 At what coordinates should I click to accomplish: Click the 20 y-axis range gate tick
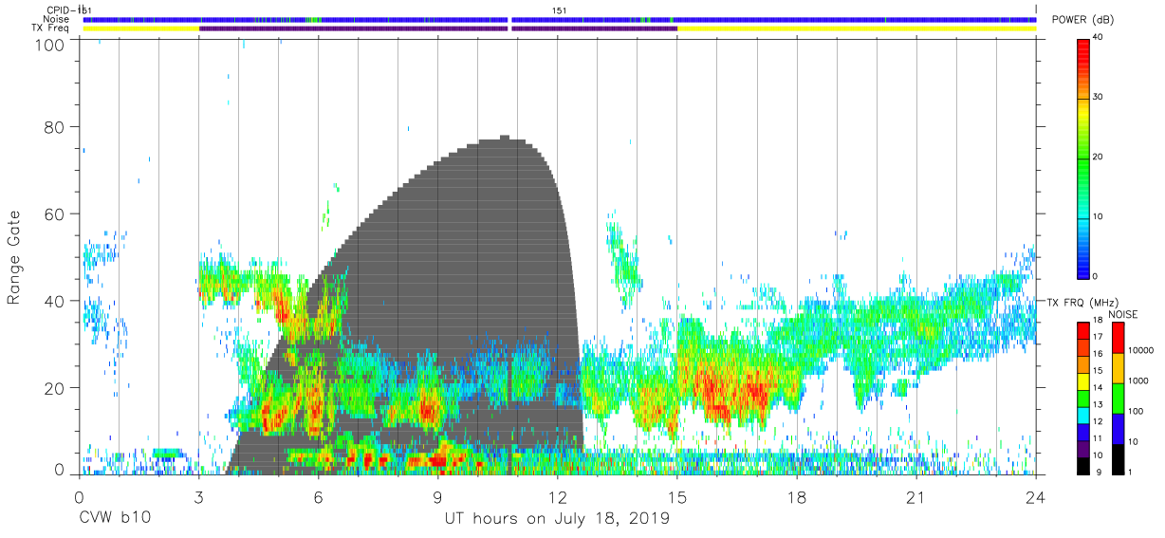pyautogui.click(x=54, y=387)
